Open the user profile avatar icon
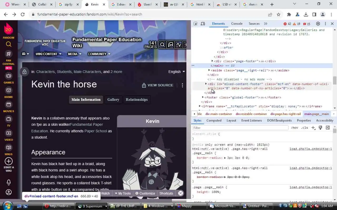 tap(9, 192)
